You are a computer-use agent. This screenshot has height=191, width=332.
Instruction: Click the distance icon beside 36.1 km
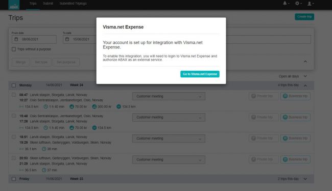(x=21, y=149)
